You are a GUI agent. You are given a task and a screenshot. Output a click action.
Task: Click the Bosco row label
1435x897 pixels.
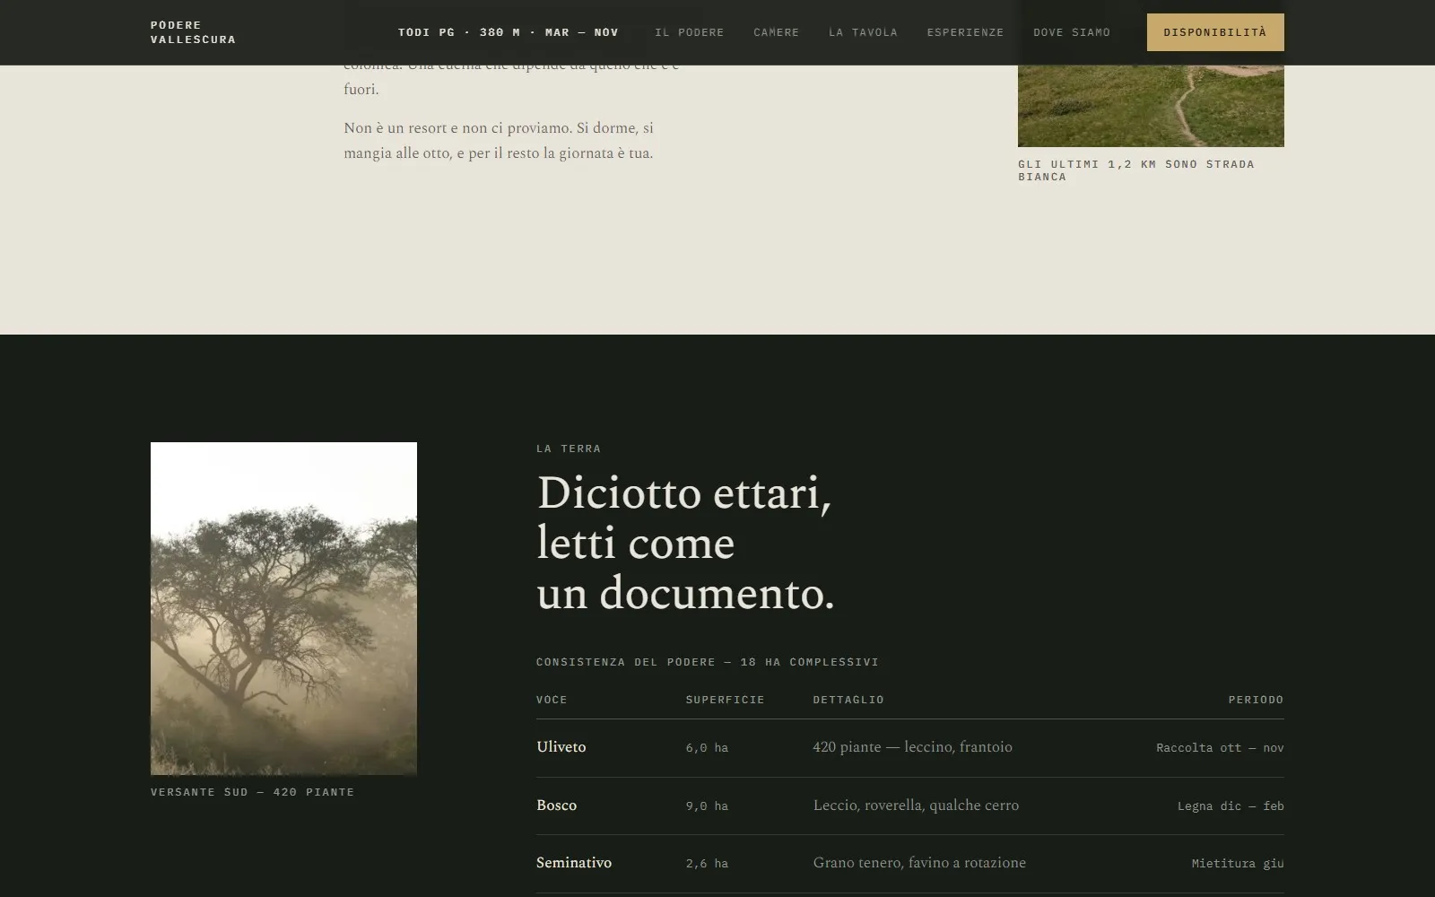coord(556,806)
